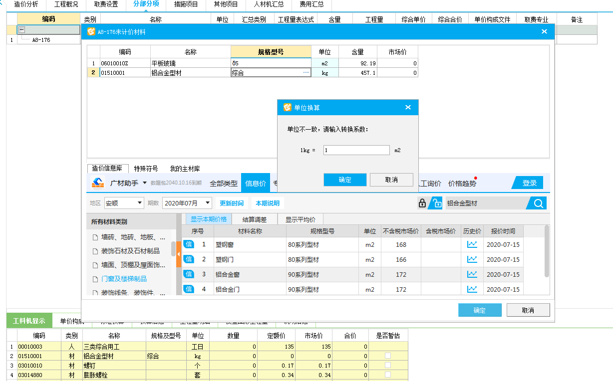Screen dimensions: 613x381
Task: Switch to 人材机汇总 tab
Action: 269,4
